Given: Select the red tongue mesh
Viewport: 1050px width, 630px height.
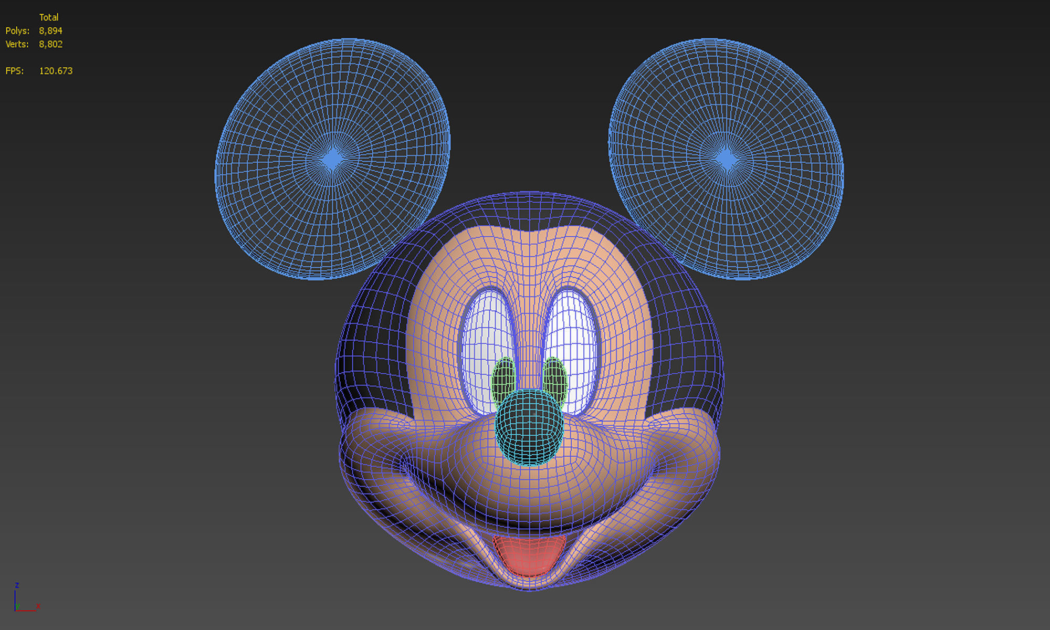Looking at the screenshot, I should (x=529, y=555).
